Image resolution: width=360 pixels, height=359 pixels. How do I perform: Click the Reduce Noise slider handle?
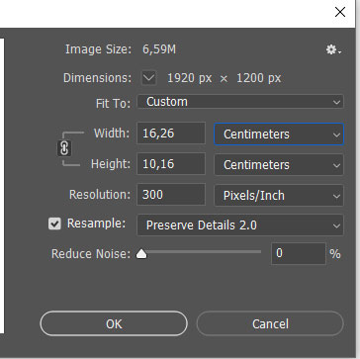click(141, 254)
